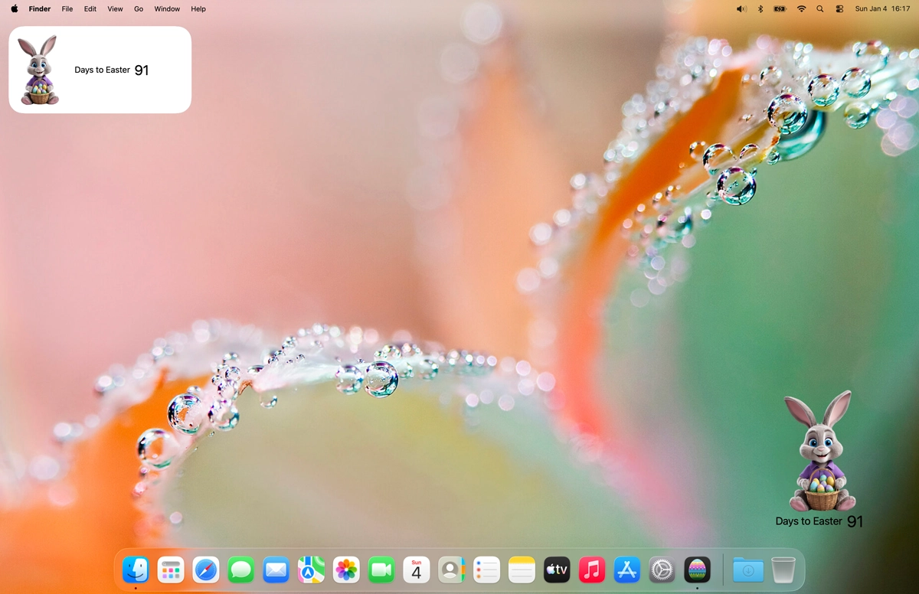Open Easter egg countdown app in Dock
This screenshot has height=594, width=919.
click(x=697, y=570)
